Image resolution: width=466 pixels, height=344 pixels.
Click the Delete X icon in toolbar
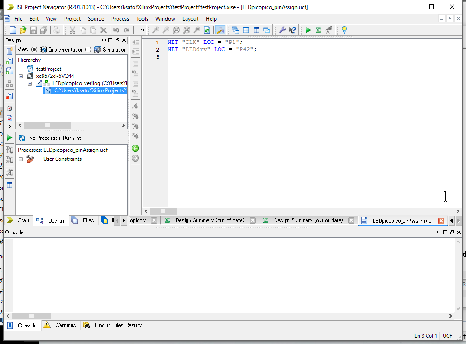(x=103, y=30)
